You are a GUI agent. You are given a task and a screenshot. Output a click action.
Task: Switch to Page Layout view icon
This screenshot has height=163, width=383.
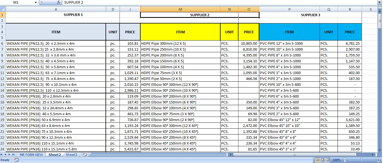click(x=323, y=160)
